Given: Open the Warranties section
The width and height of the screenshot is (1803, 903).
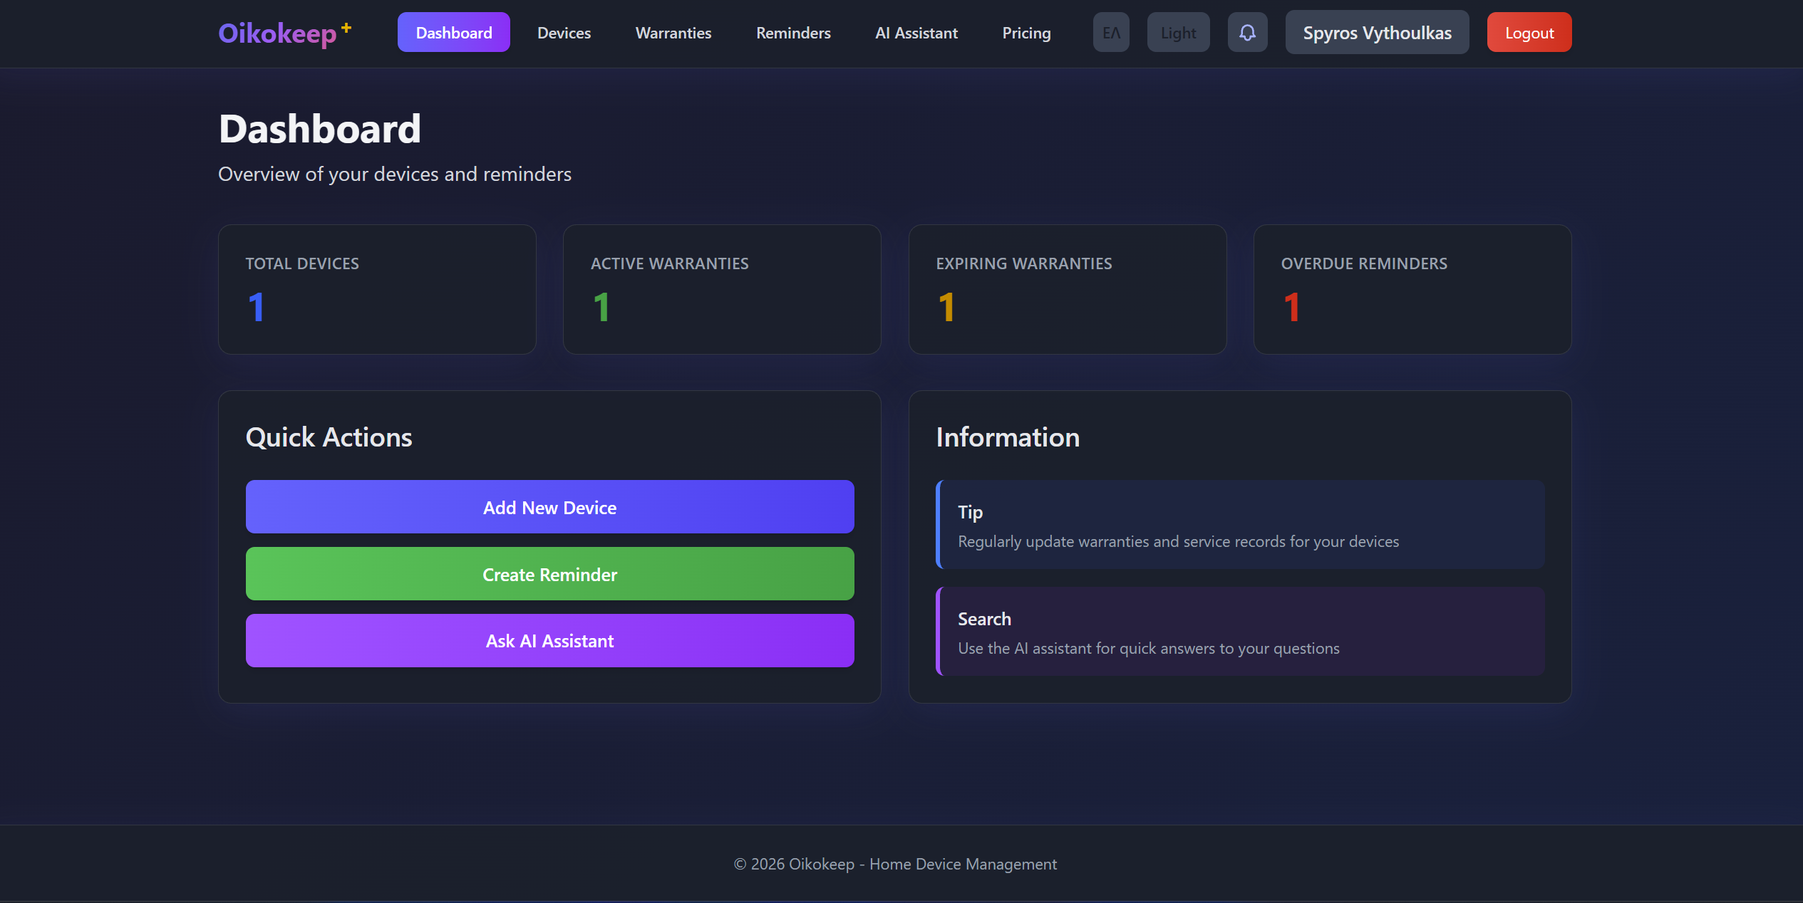Looking at the screenshot, I should (x=673, y=33).
